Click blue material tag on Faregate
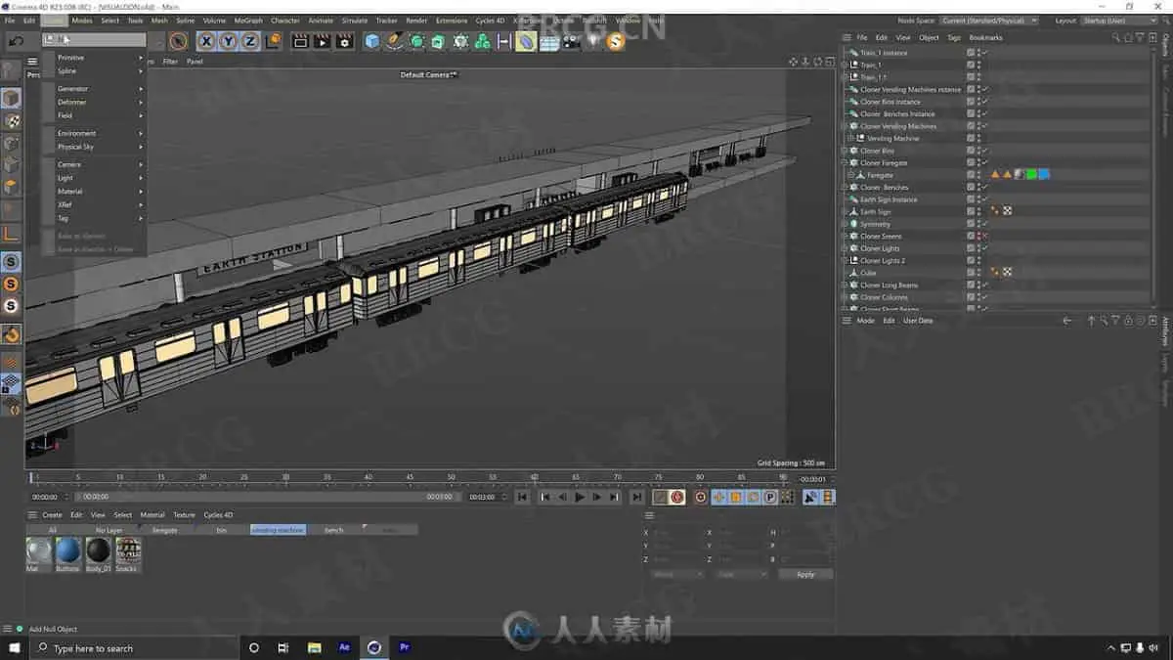 pos(1044,175)
